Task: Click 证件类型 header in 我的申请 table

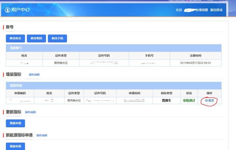Action: tap(74, 93)
